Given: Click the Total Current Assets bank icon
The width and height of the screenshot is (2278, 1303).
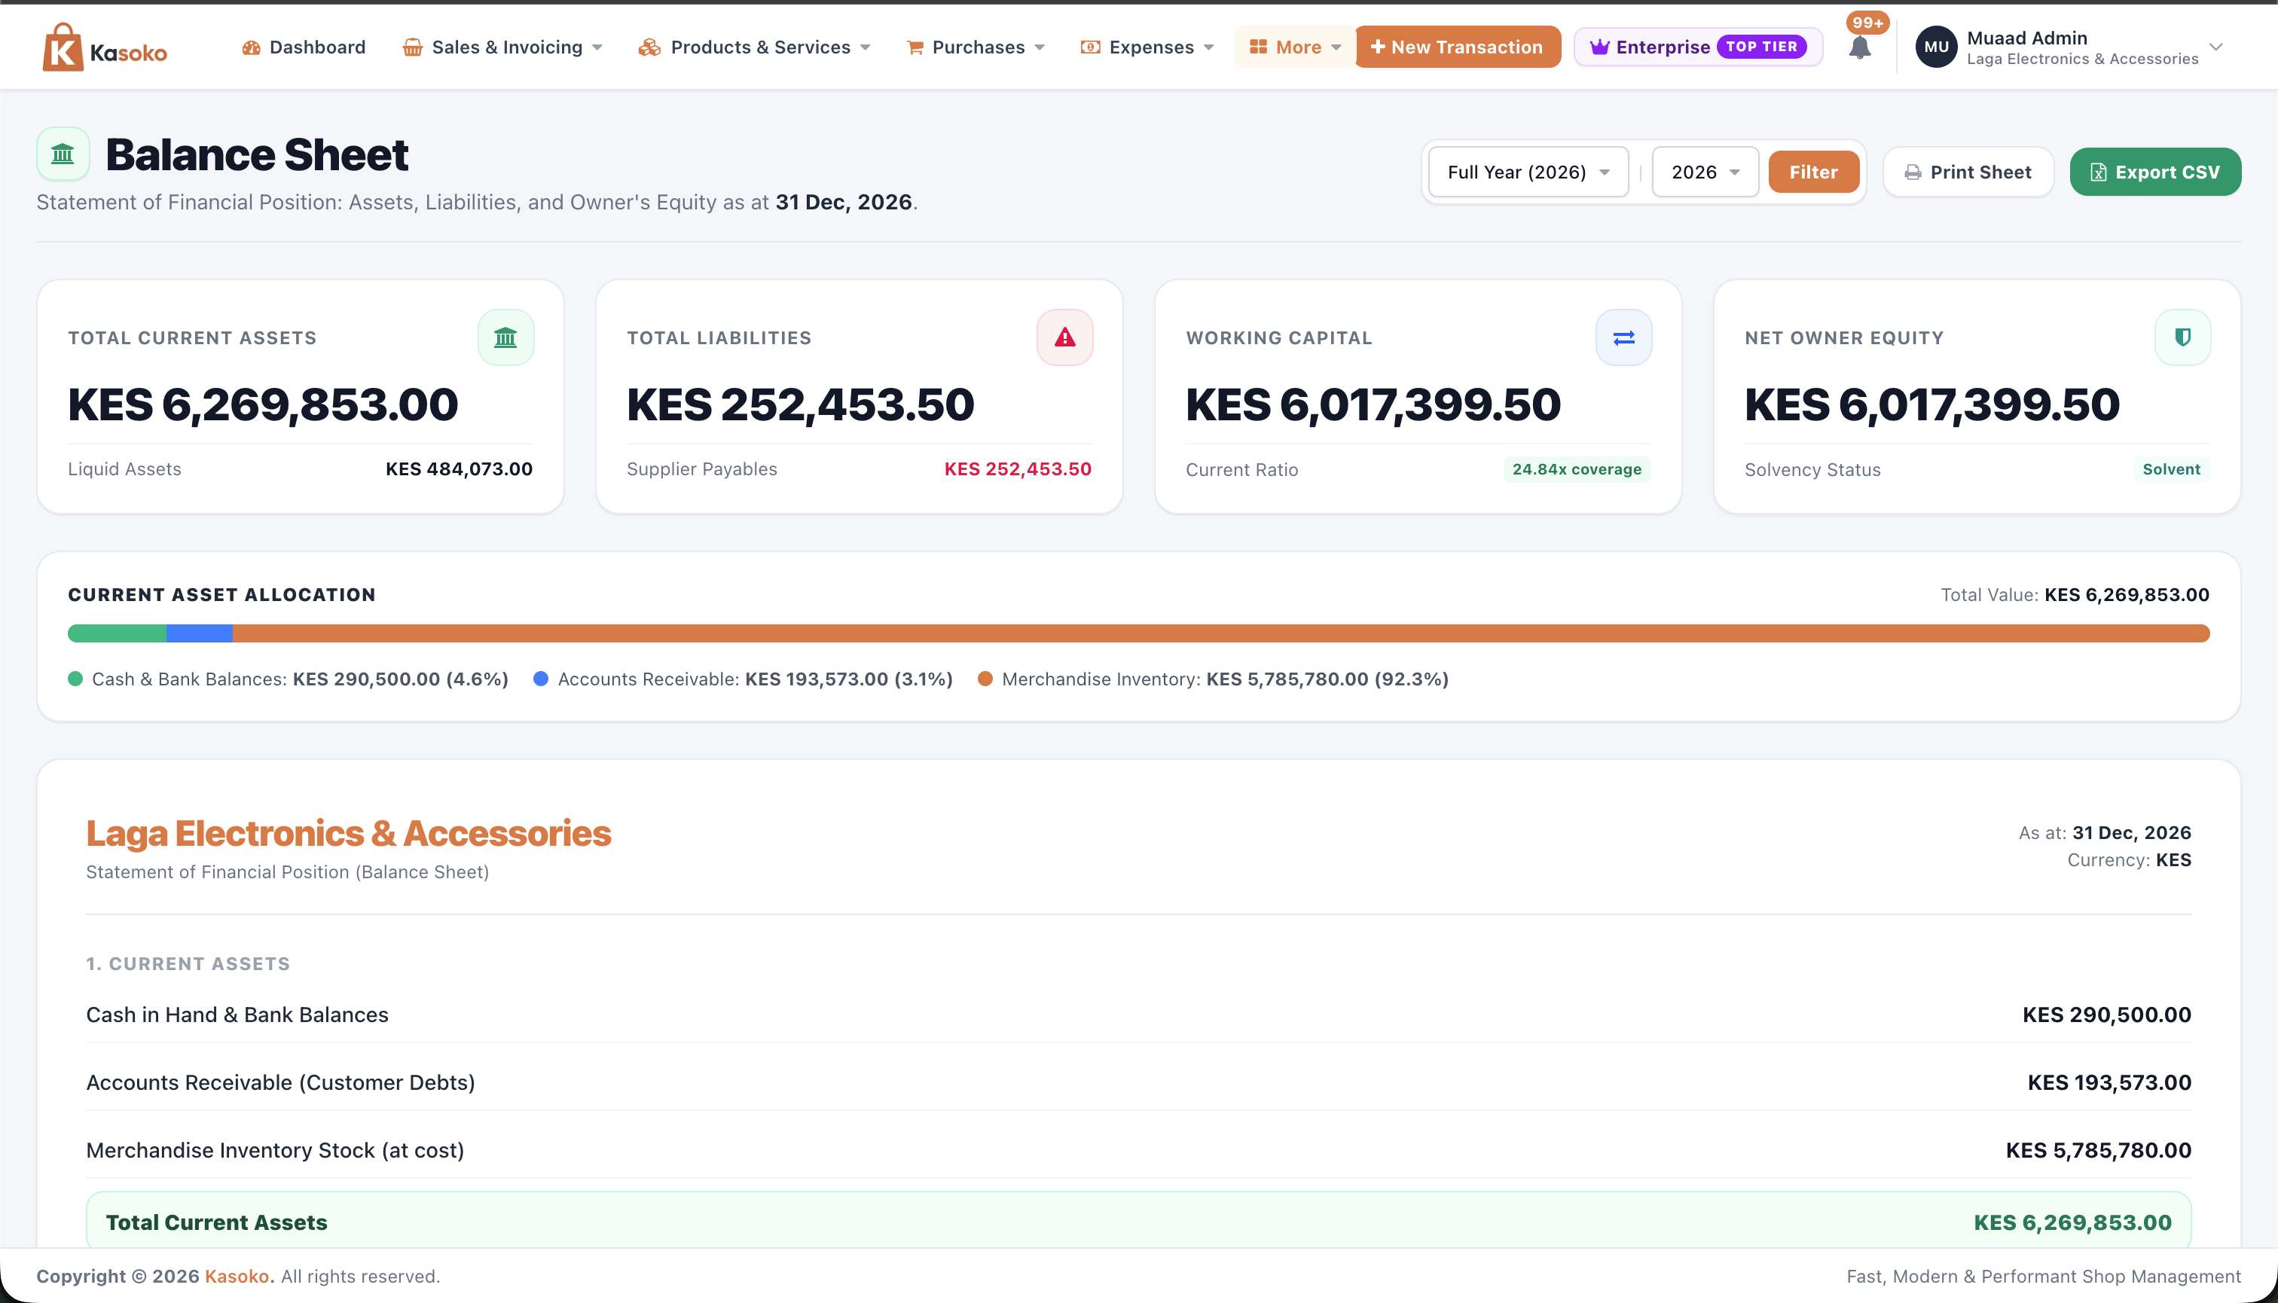Looking at the screenshot, I should click(x=505, y=337).
